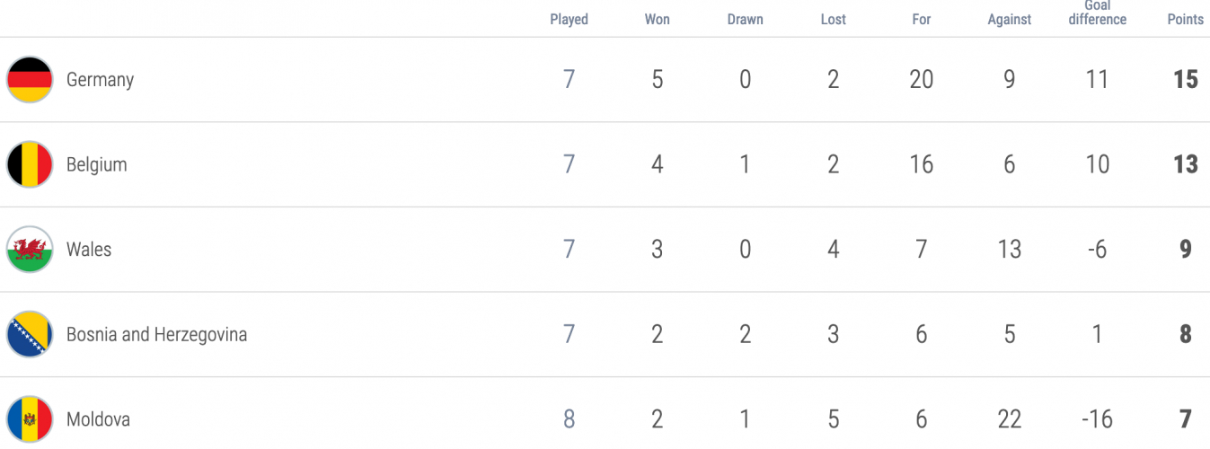The width and height of the screenshot is (1210, 449).
Task: Sort by the Played column header
Action: point(569,19)
